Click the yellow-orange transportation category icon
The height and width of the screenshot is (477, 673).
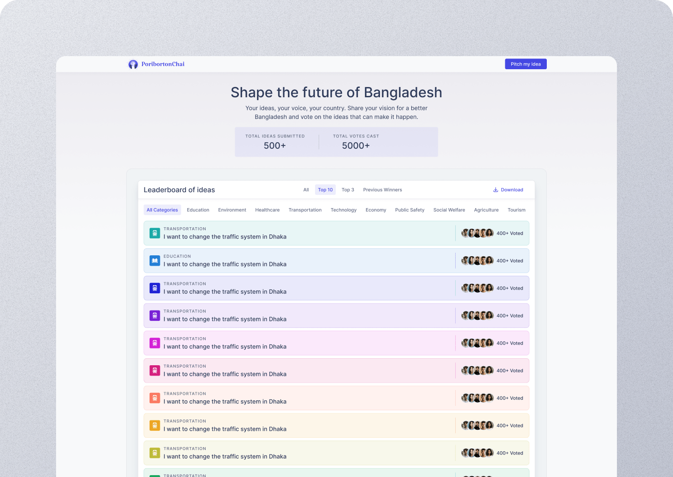coord(155,426)
